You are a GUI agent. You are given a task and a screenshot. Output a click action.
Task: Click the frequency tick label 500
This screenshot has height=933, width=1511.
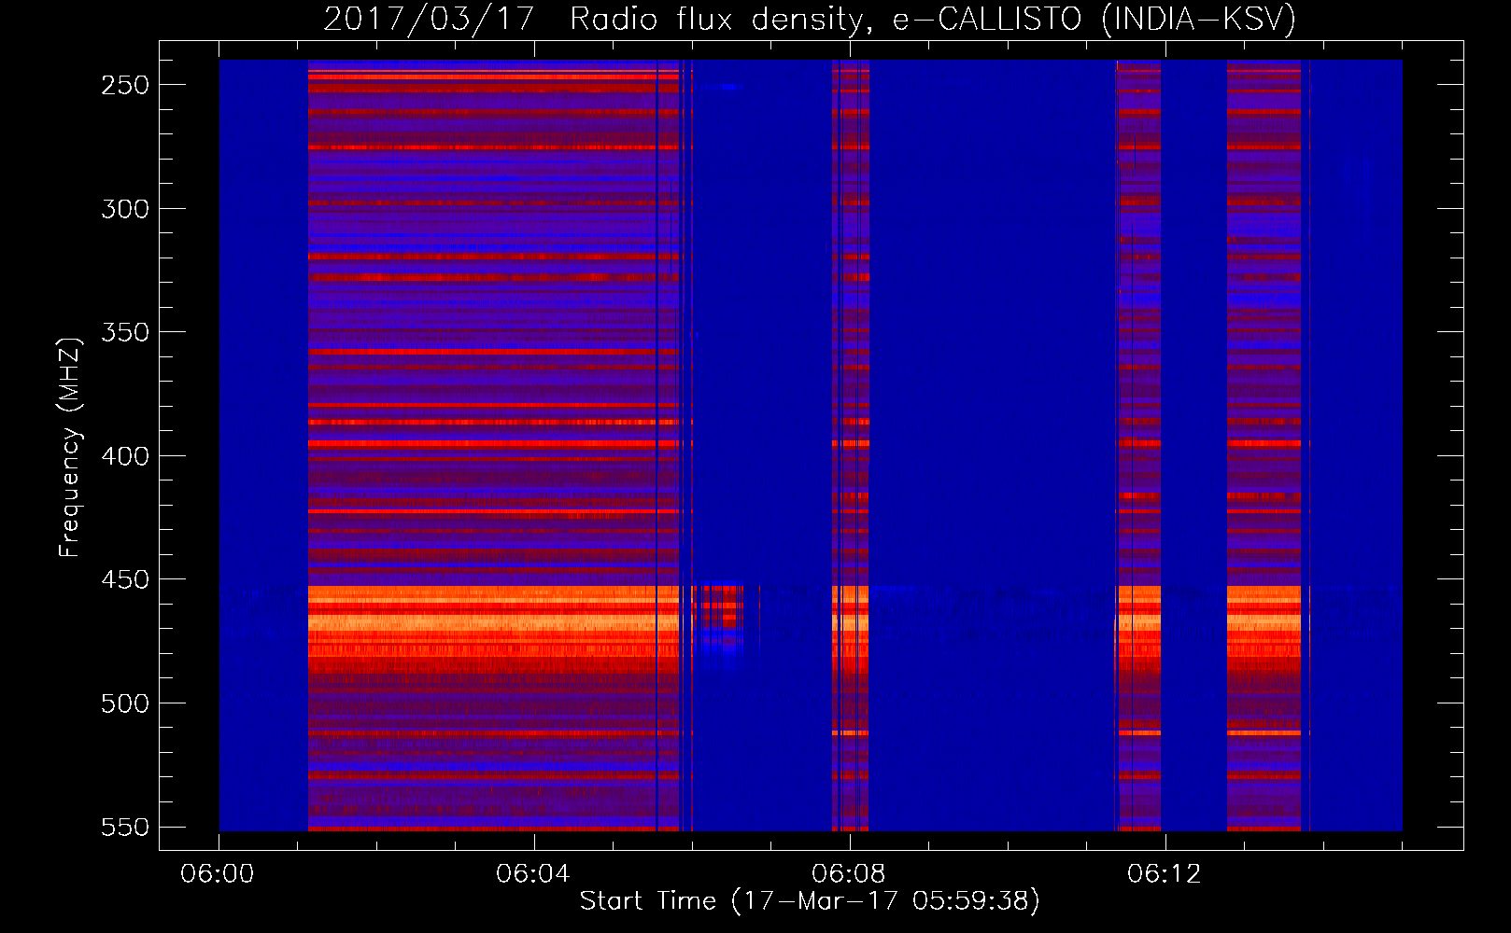click(x=125, y=703)
